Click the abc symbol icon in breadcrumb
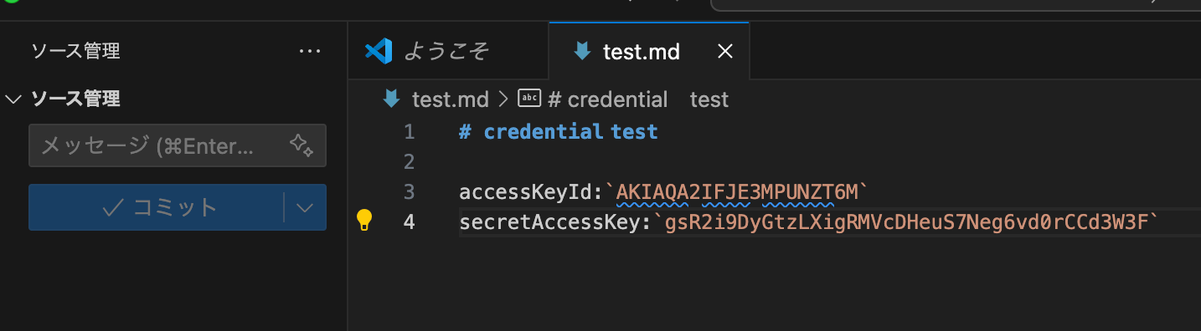Screen dimensions: 1201x331 click(x=529, y=99)
